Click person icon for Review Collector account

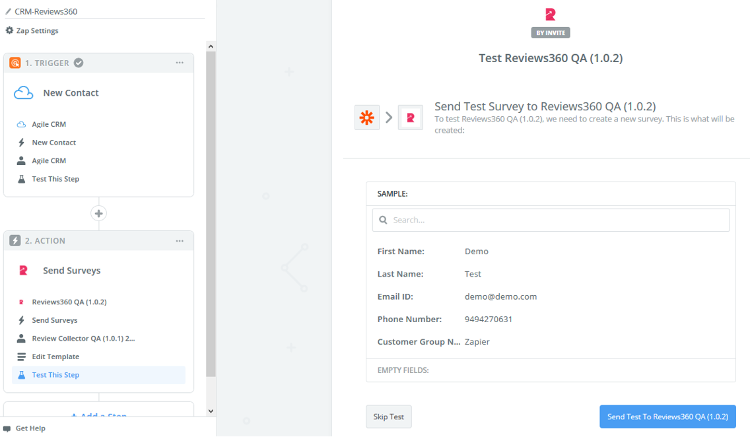click(x=21, y=339)
